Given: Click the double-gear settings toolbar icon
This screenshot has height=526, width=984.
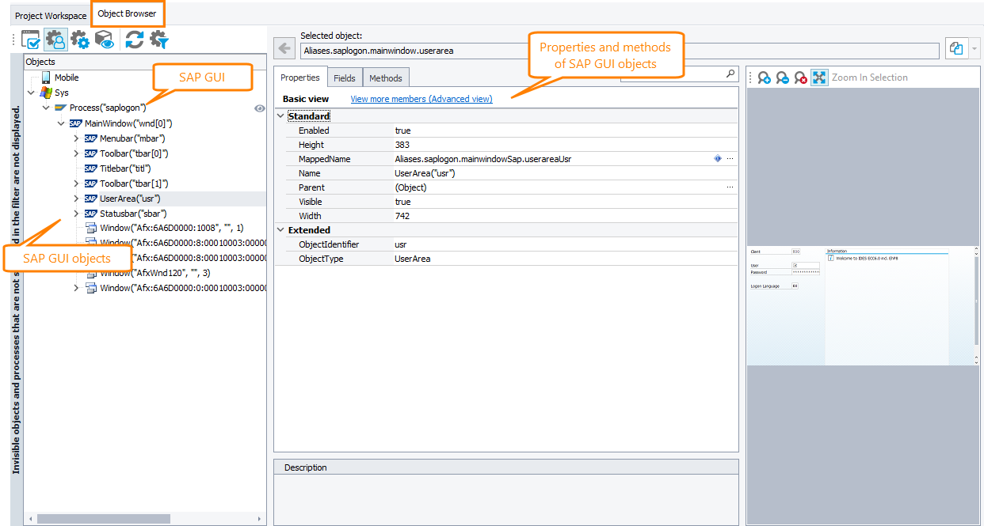Looking at the screenshot, I should coord(79,39).
